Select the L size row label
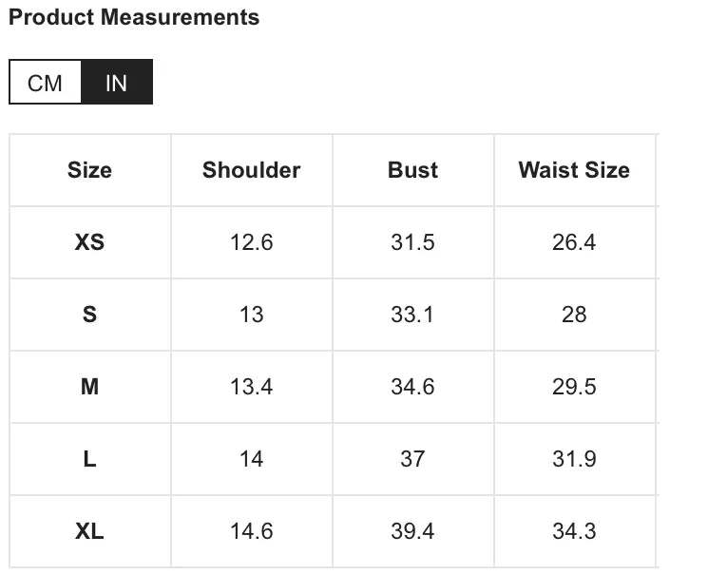This screenshot has height=574, width=708. click(x=89, y=459)
